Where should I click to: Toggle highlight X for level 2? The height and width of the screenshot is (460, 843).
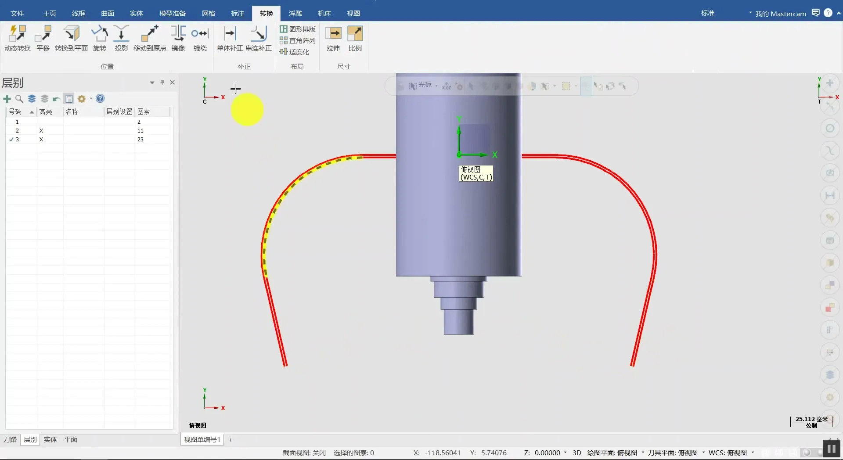tap(41, 131)
